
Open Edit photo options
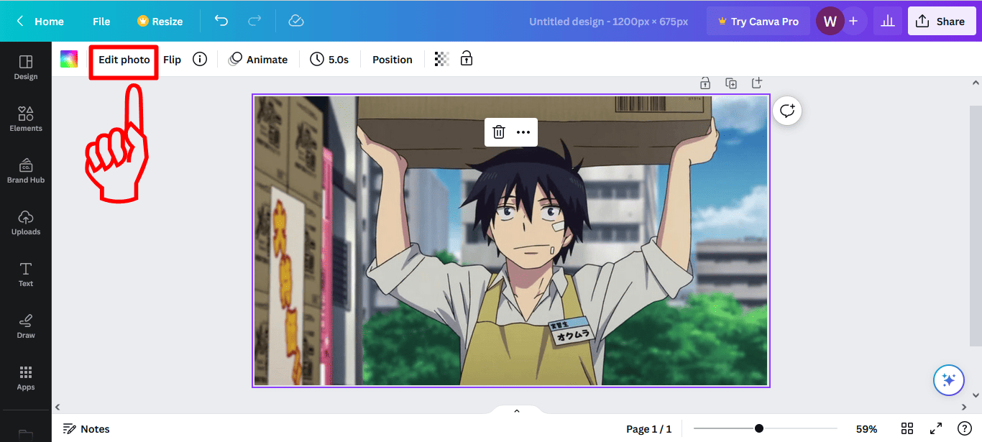tap(124, 60)
